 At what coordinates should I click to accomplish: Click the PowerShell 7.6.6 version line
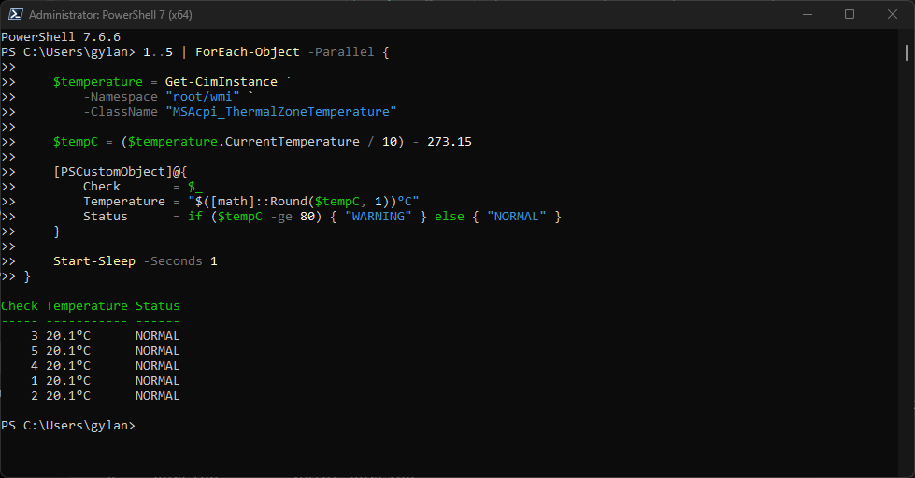click(x=61, y=36)
